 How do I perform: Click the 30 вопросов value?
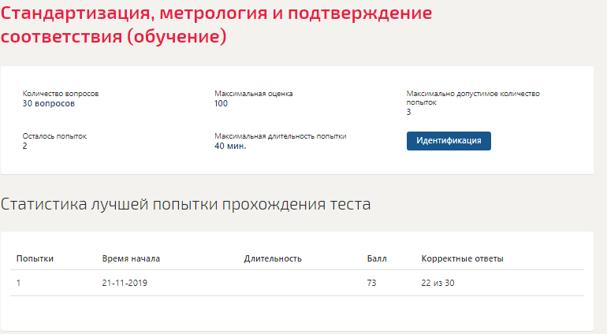[48, 103]
